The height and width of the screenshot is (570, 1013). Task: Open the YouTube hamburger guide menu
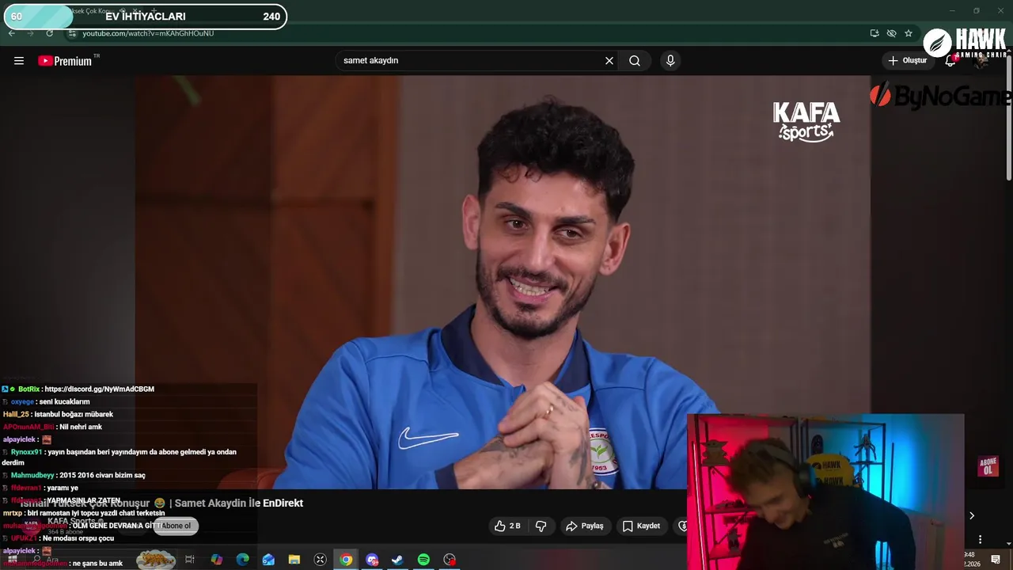(19, 61)
